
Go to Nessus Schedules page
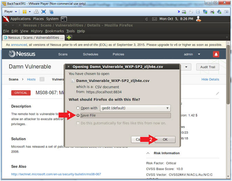pyautogui.click(x=90, y=54)
